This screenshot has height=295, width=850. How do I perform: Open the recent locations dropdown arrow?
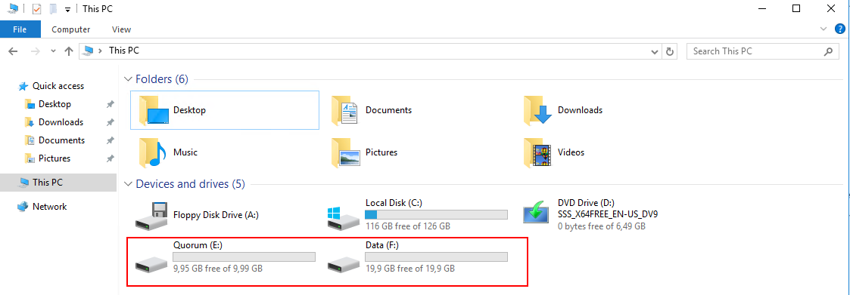coord(52,51)
